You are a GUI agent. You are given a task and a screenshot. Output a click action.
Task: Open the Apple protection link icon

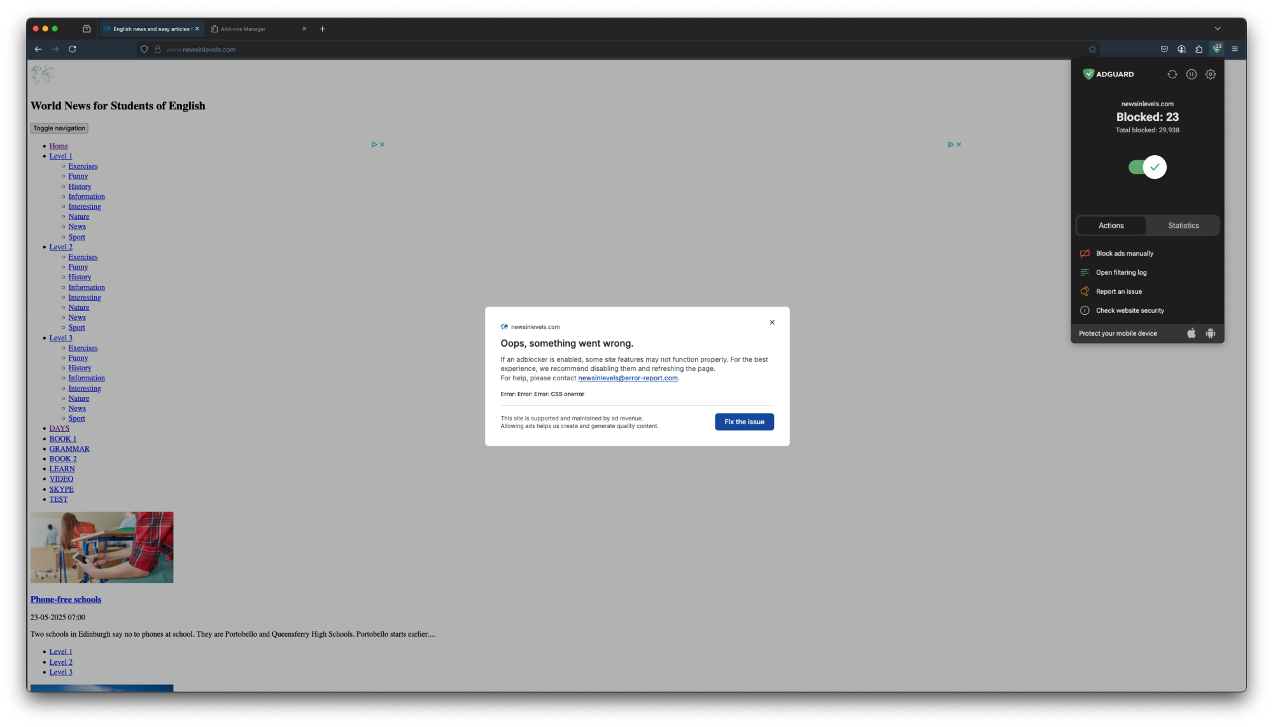(x=1191, y=333)
